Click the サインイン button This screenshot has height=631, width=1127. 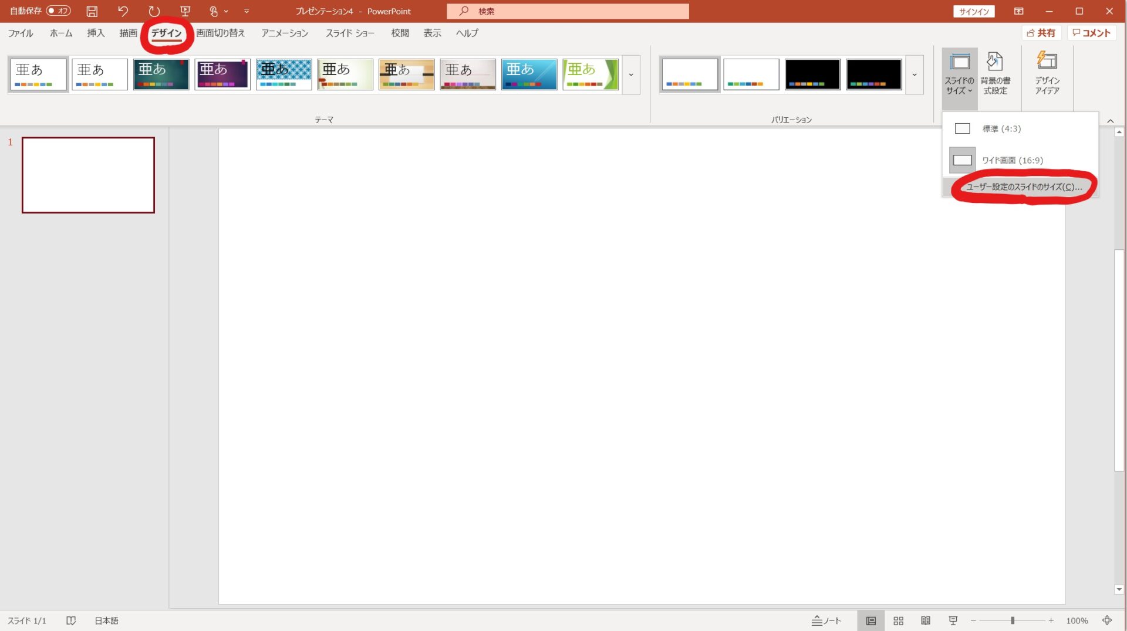974,11
